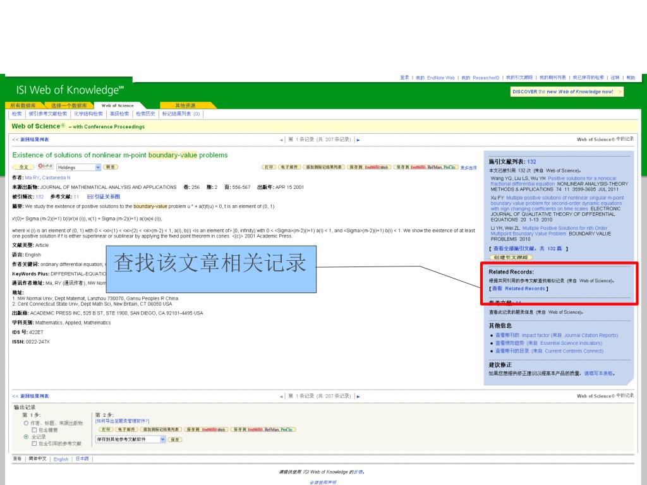Open 查看 Related Records link

pos(519,289)
